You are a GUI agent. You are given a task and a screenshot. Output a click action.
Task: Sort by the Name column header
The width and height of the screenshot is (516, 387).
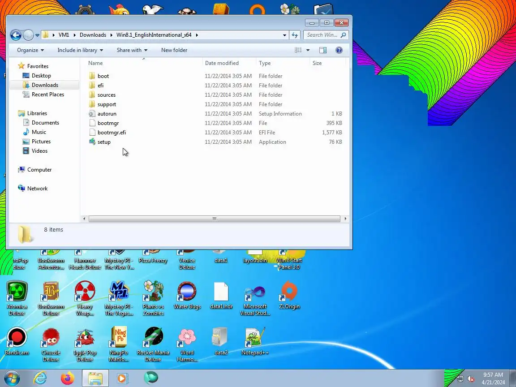pos(95,63)
